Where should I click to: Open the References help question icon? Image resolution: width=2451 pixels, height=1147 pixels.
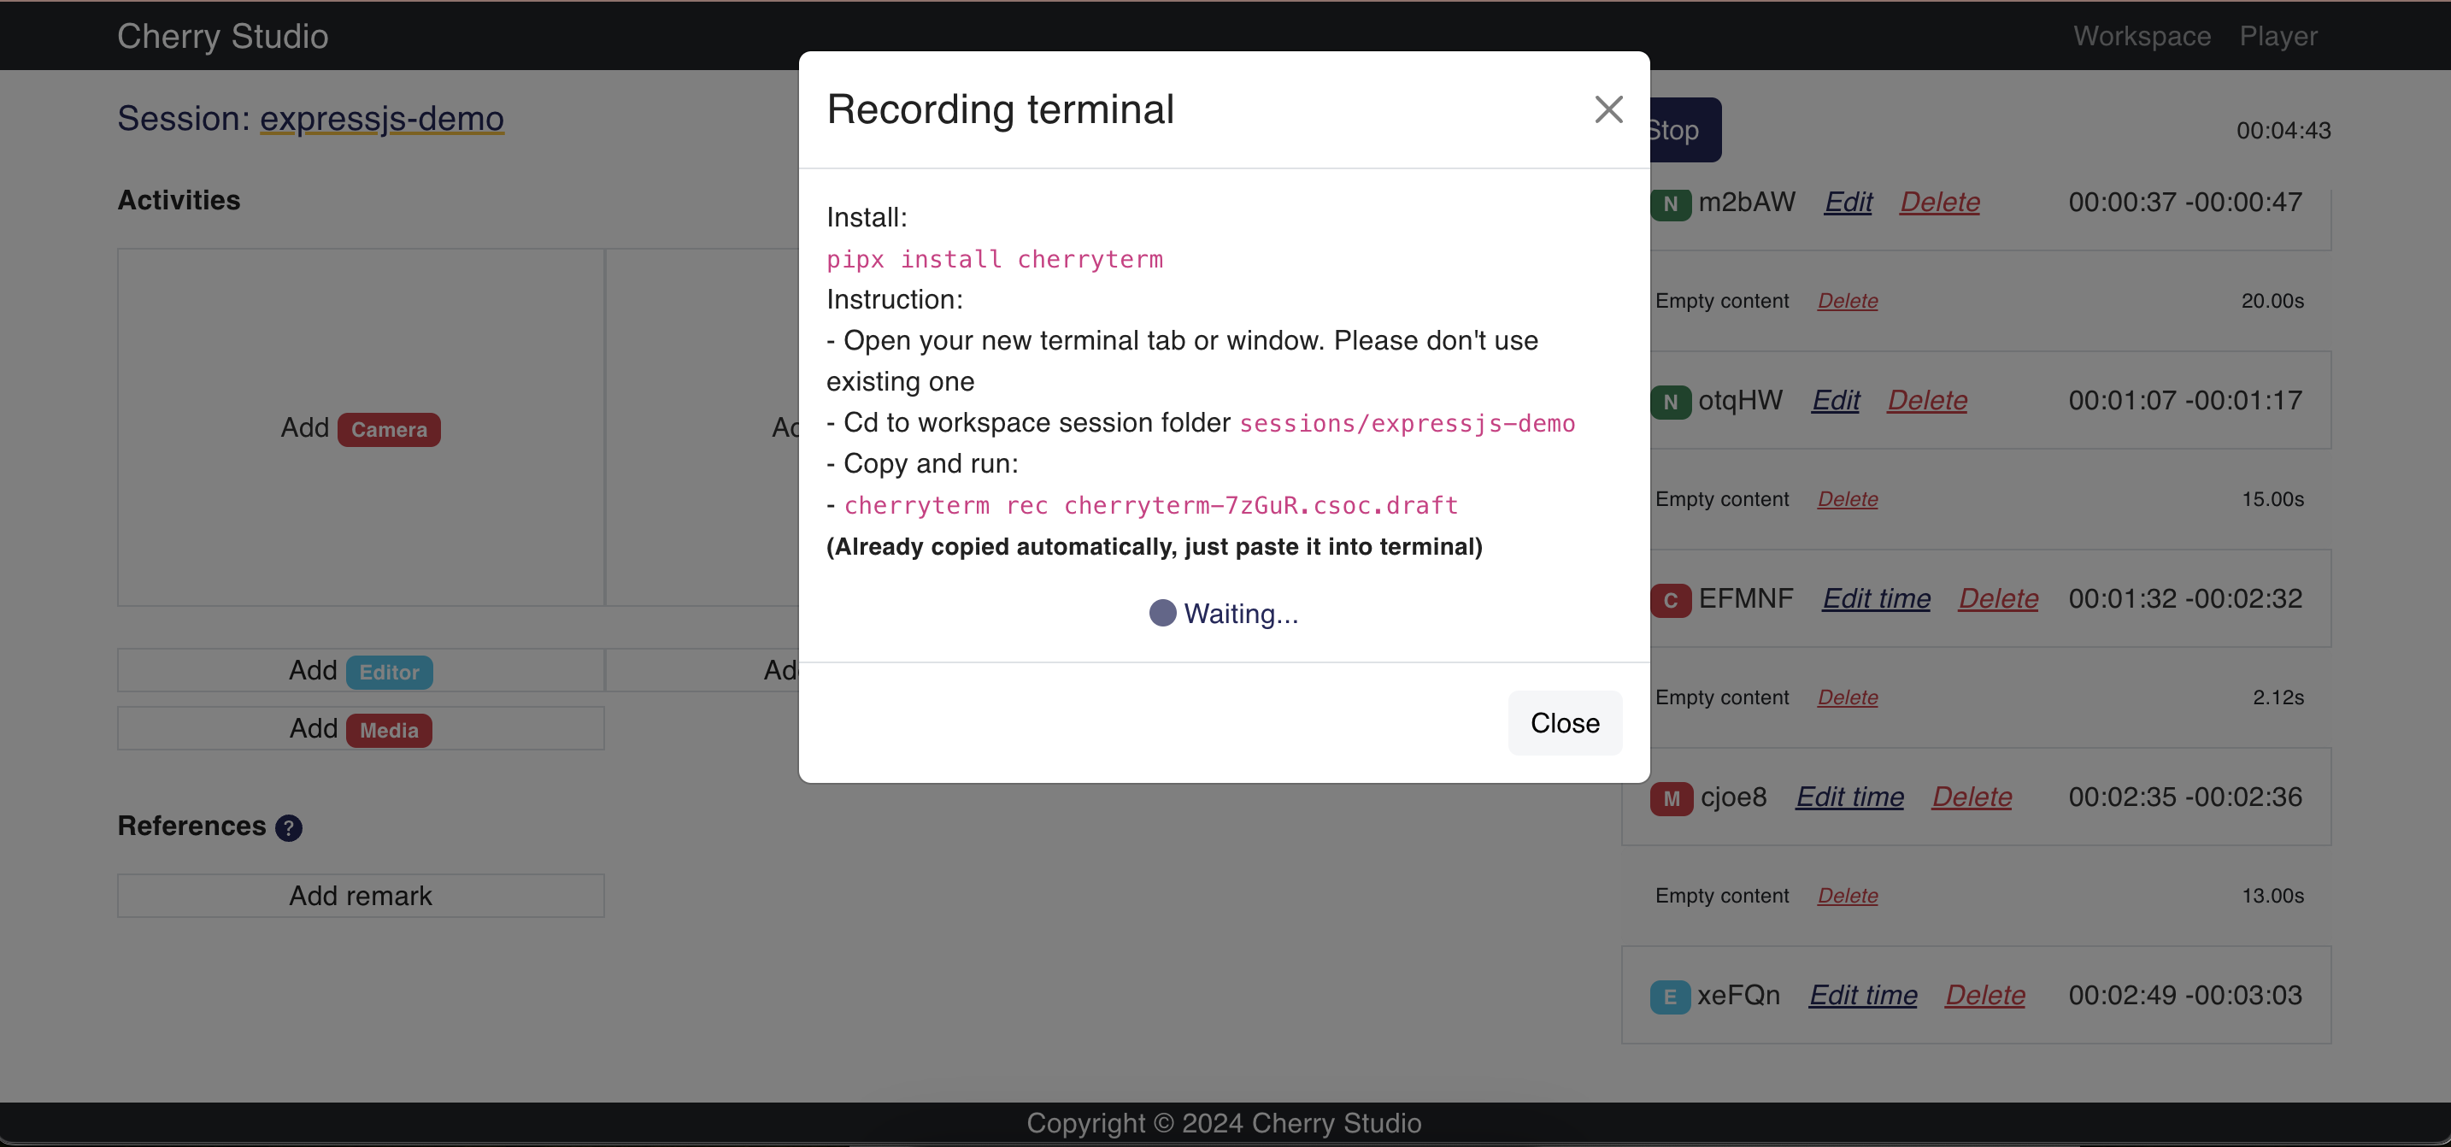(x=288, y=827)
